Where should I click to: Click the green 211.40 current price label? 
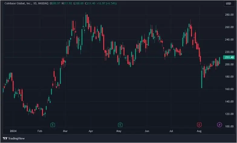[x=229, y=57]
